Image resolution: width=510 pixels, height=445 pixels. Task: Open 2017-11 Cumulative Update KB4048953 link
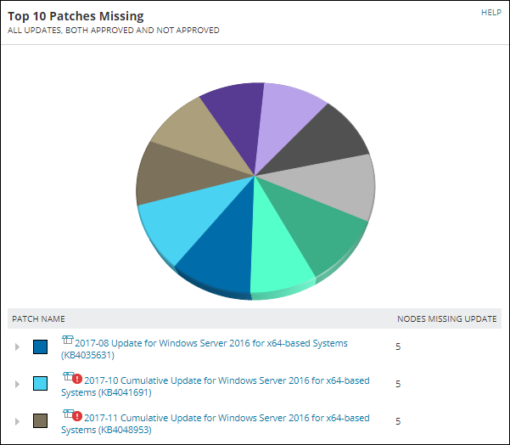click(x=227, y=417)
